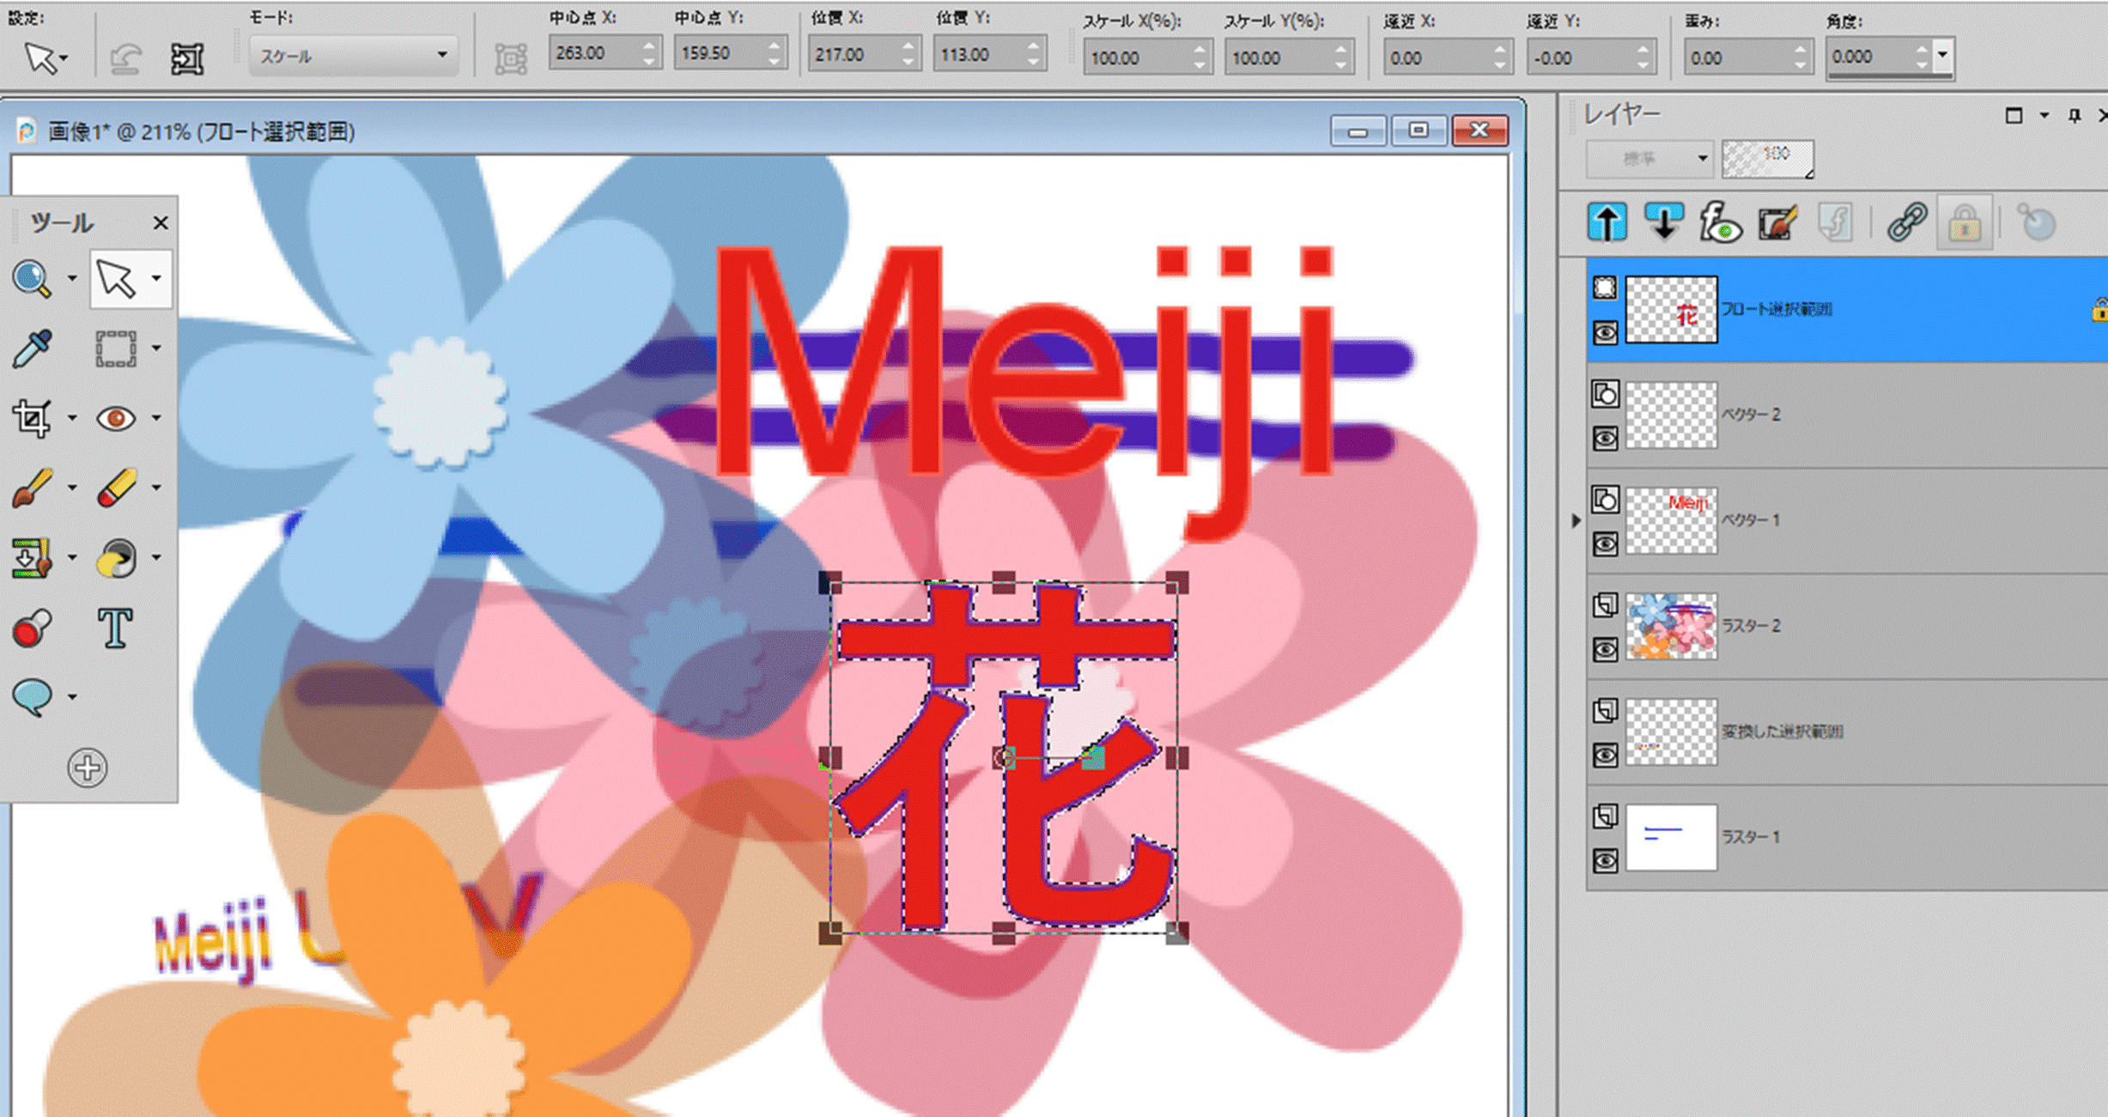Screen dimensions: 2108x1117
Task: Click the fit-to-canvas icon in options bar
Action: (x=186, y=59)
